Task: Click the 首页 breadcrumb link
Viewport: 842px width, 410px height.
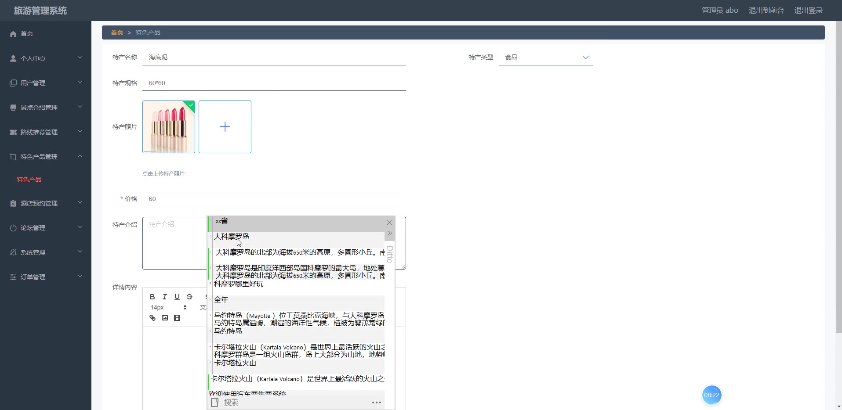Action: [117, 32]
